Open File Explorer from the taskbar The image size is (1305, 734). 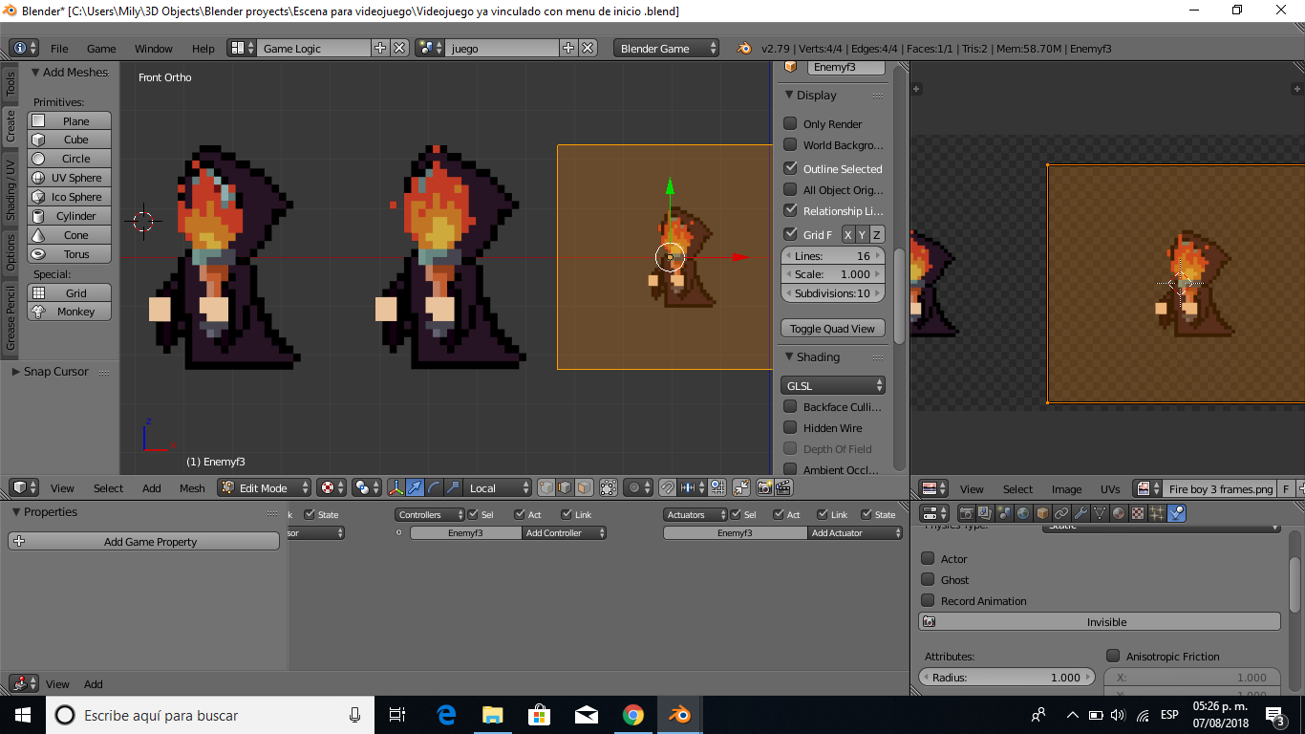(493, 714)
